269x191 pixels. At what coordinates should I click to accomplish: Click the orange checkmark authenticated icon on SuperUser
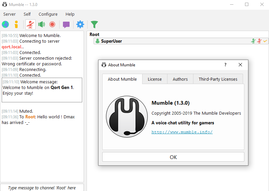pyautogui.click(x=265, y=41)
